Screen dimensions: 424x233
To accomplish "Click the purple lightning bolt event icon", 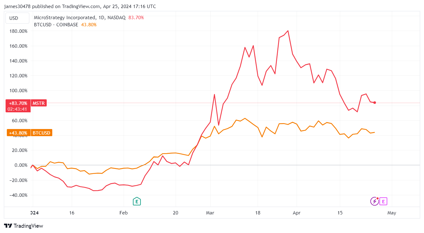I will [375, 201].
